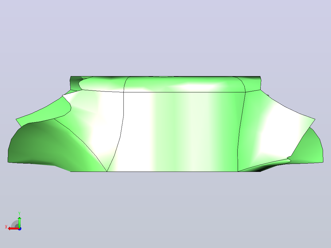Click the green Y axis arrow
Viewport: 331px width, 248px height.
tap(19, 222)
